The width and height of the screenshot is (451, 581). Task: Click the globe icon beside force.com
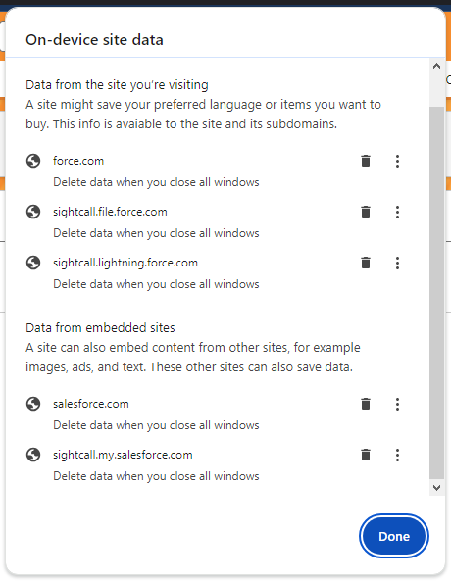(x=33, y=161)
